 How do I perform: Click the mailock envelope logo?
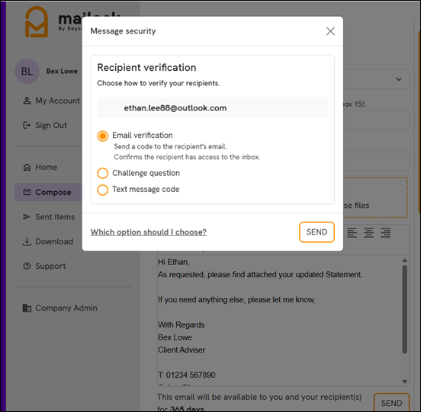point(37,22)
